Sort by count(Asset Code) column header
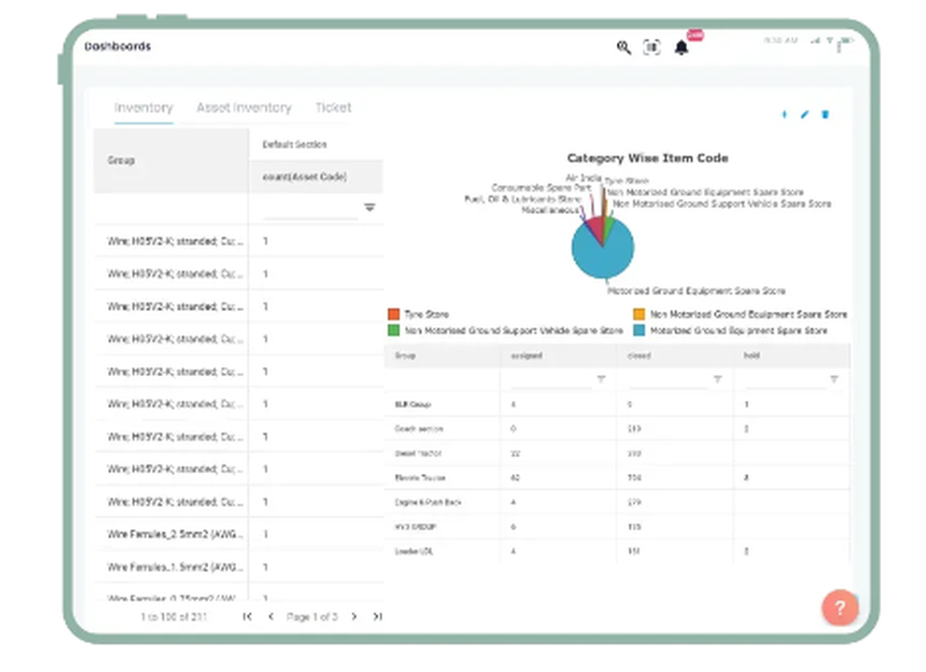This screenshot has height=672, width=926. click(316, 177)
